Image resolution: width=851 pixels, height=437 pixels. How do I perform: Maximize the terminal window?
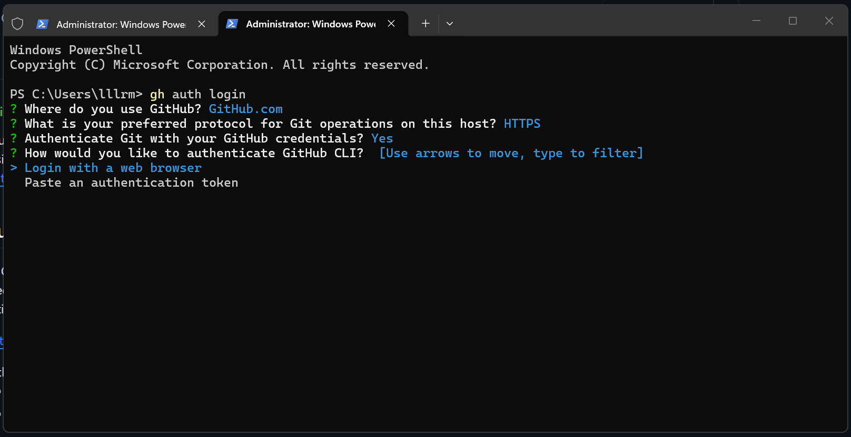coord(793,21)
